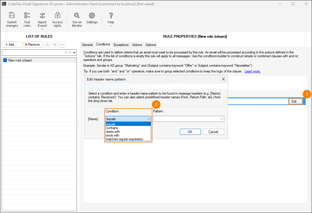
Task: Move rule up with arrow button
Action: (47, 45)
